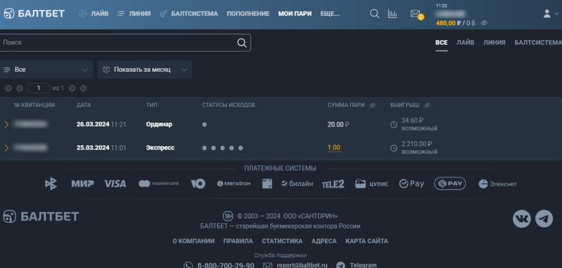Expand the Ординар bet row from 26.03.2024
The height and width of the screenshot is (268, 562).
click(6, 124)
